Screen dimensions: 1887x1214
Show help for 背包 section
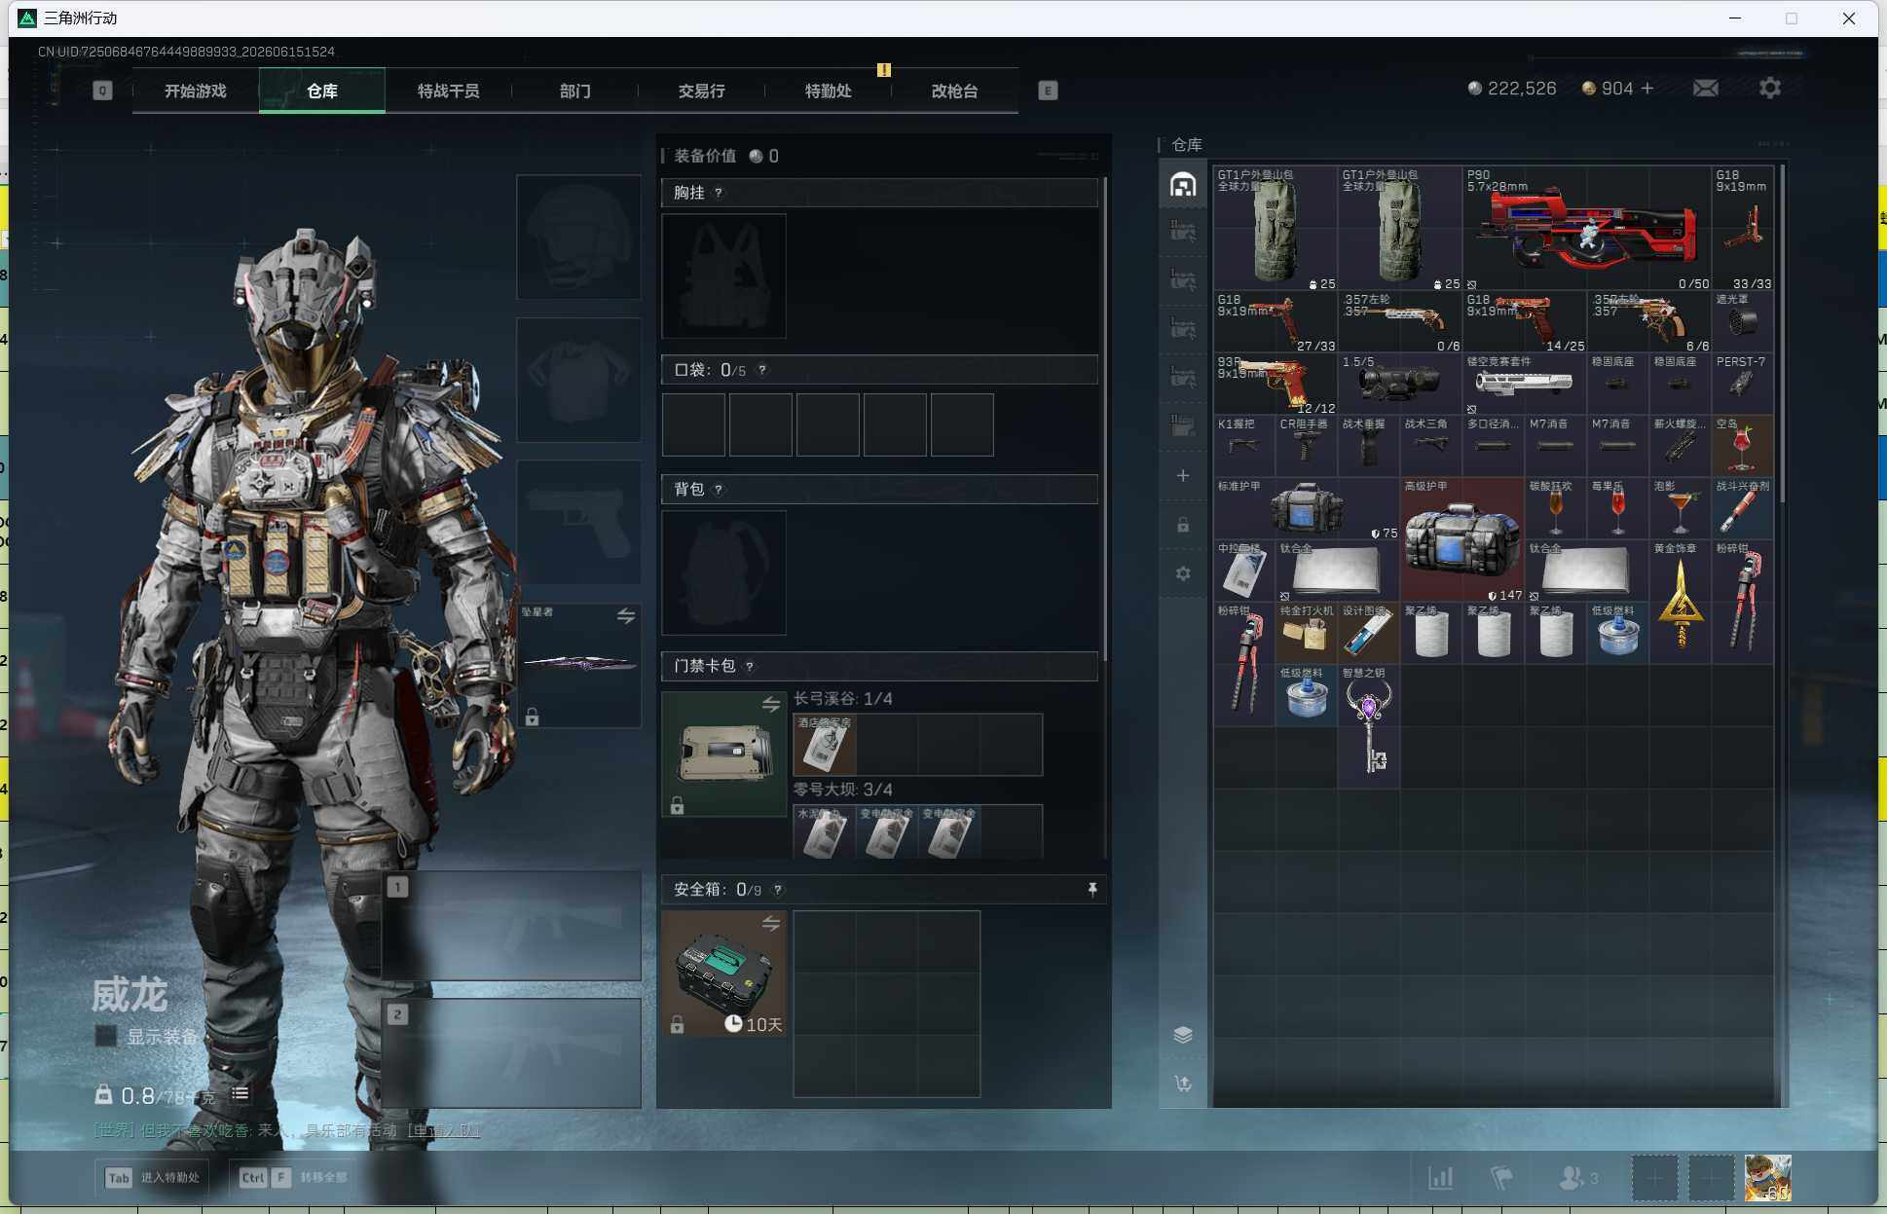pyautogui.click(x=719, y=489)
